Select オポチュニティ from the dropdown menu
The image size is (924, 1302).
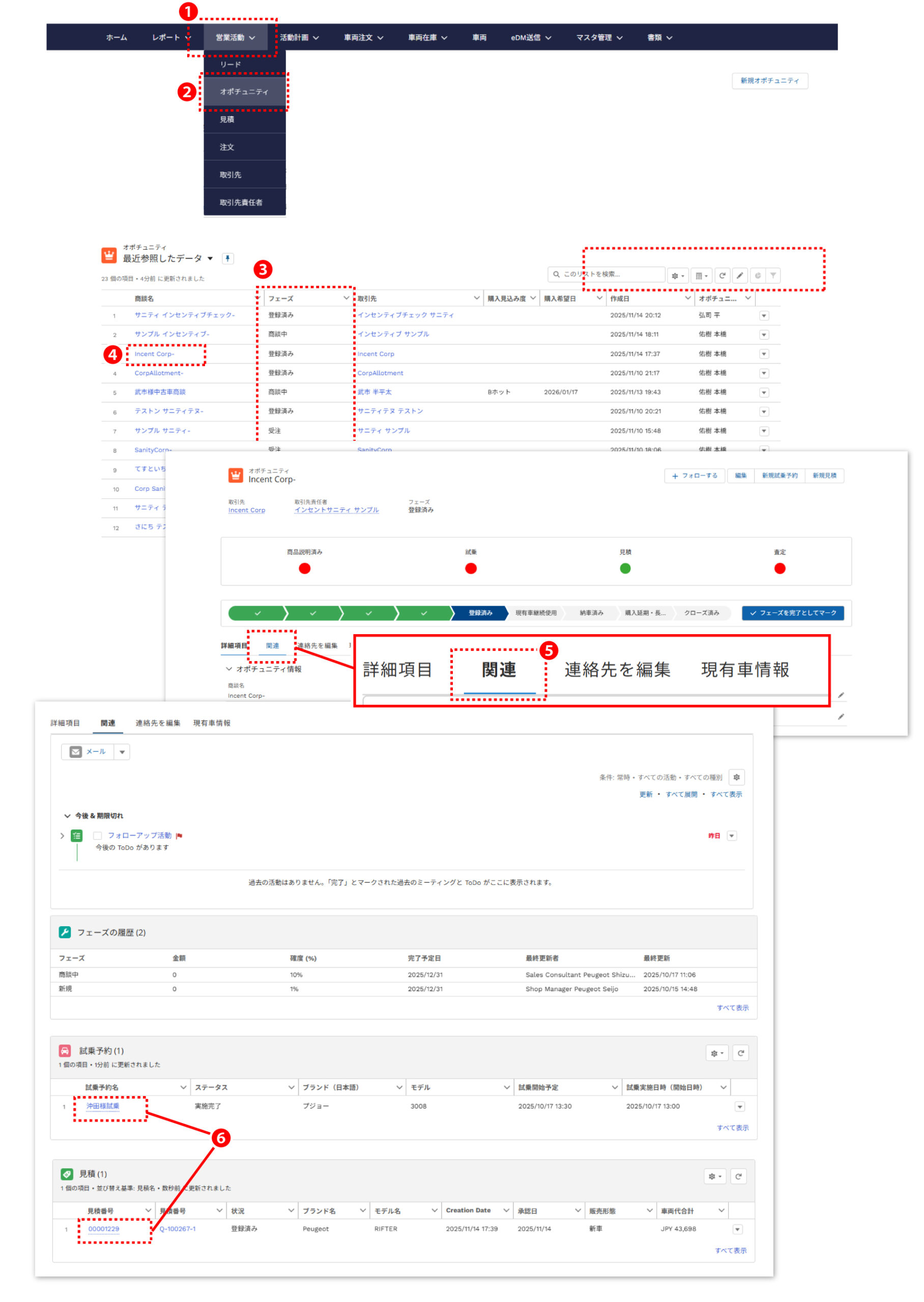pyautogui.click(x=244, y=92)
